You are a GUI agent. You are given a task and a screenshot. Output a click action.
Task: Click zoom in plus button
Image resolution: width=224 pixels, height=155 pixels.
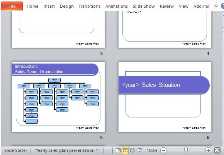point(208,150)
